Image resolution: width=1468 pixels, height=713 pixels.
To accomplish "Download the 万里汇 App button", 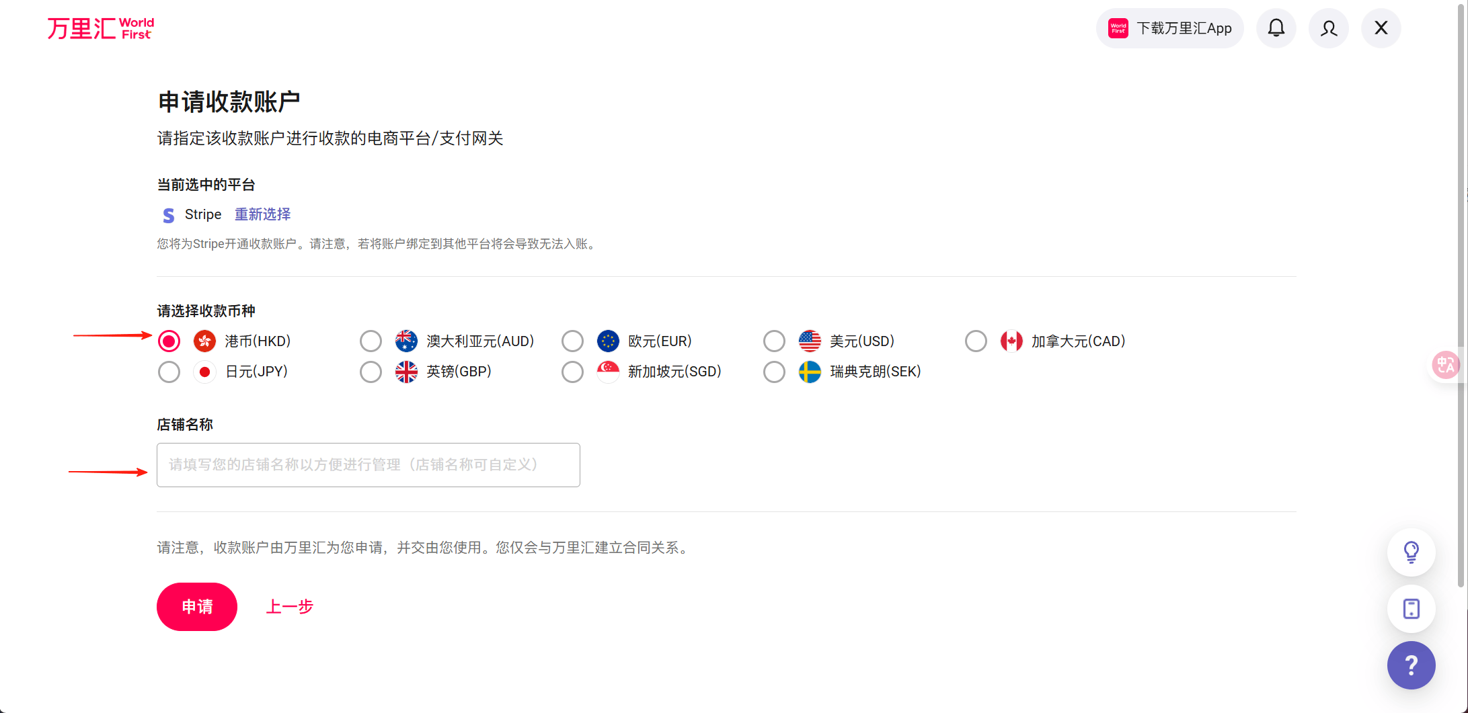I will pos(1170,28).
